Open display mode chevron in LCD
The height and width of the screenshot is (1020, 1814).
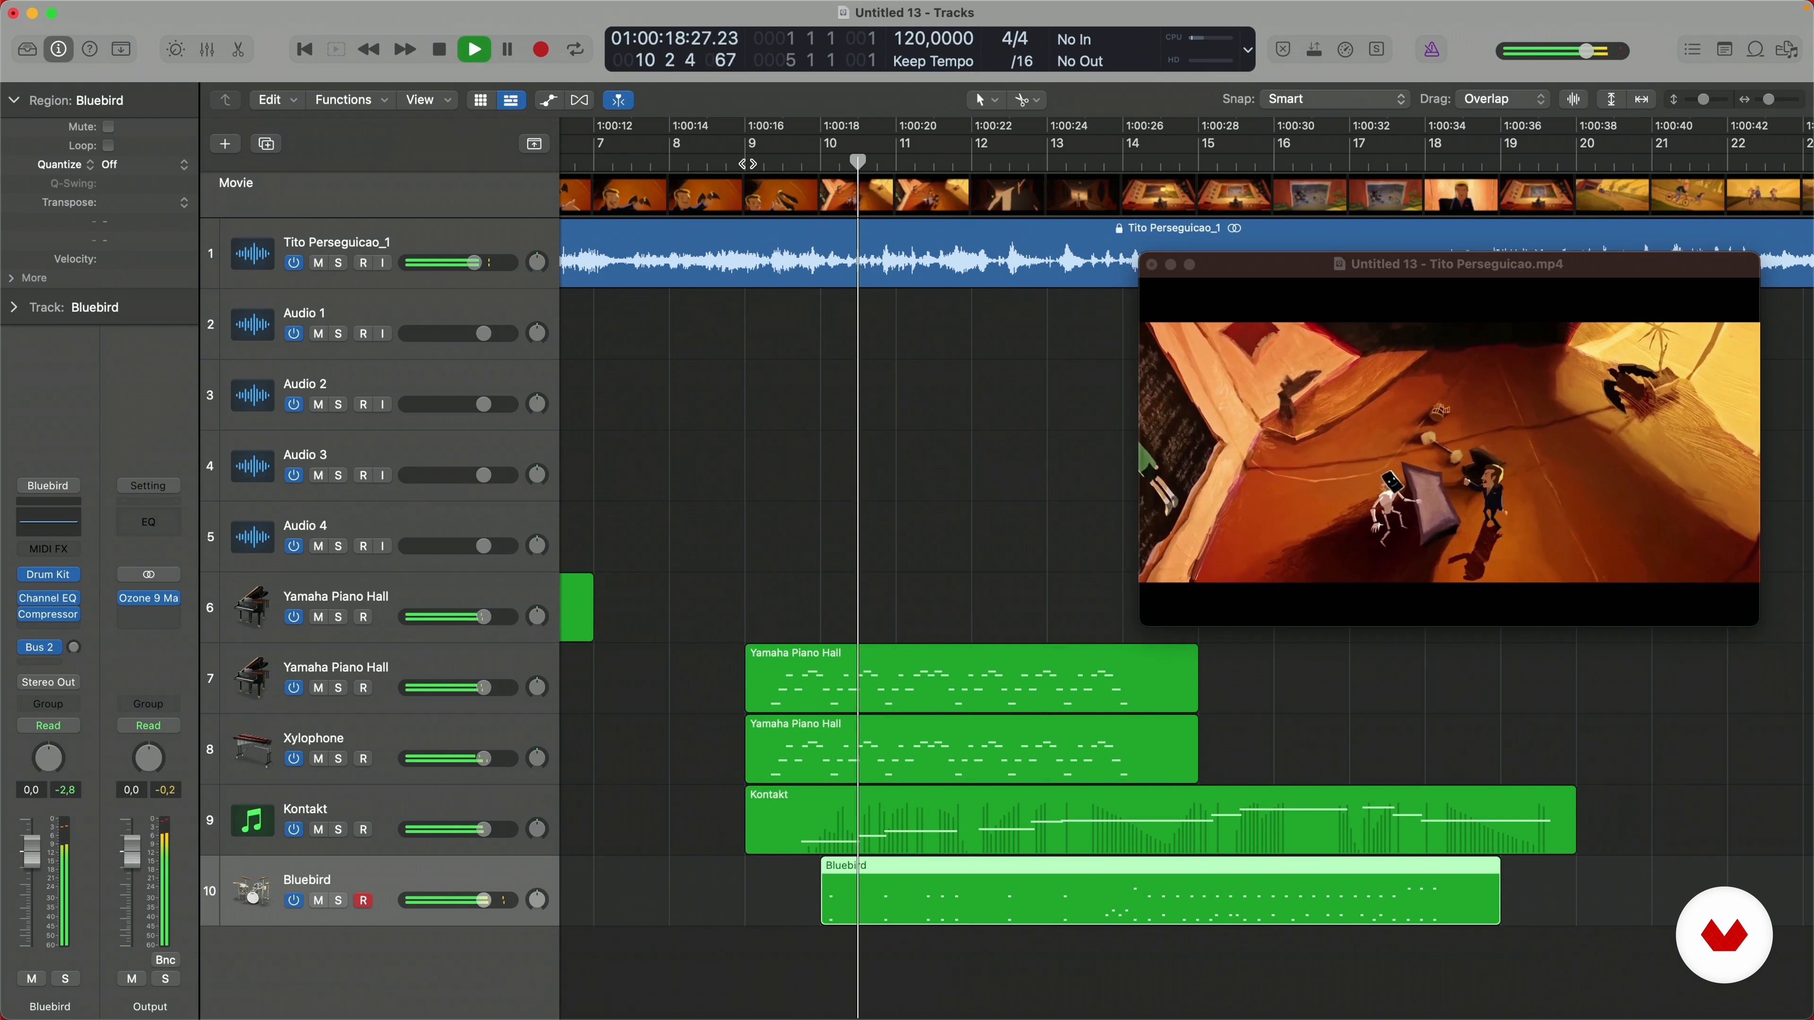coord(1247,49)
